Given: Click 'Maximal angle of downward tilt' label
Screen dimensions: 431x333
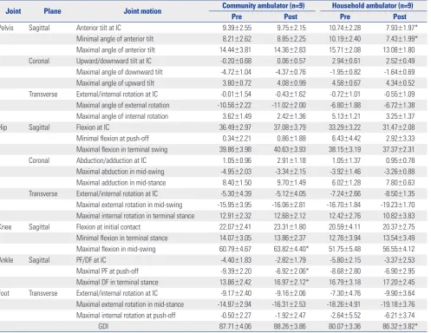Looking at the screenshot, I should click(120, 72).
